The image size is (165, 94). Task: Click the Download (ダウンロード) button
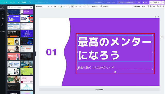point(155,2)
